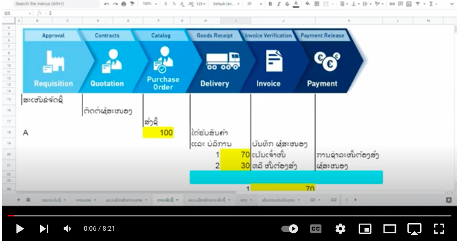Click the Insert comment icon
This screenshot has height=242, width=457.
(x=401, y=4)
